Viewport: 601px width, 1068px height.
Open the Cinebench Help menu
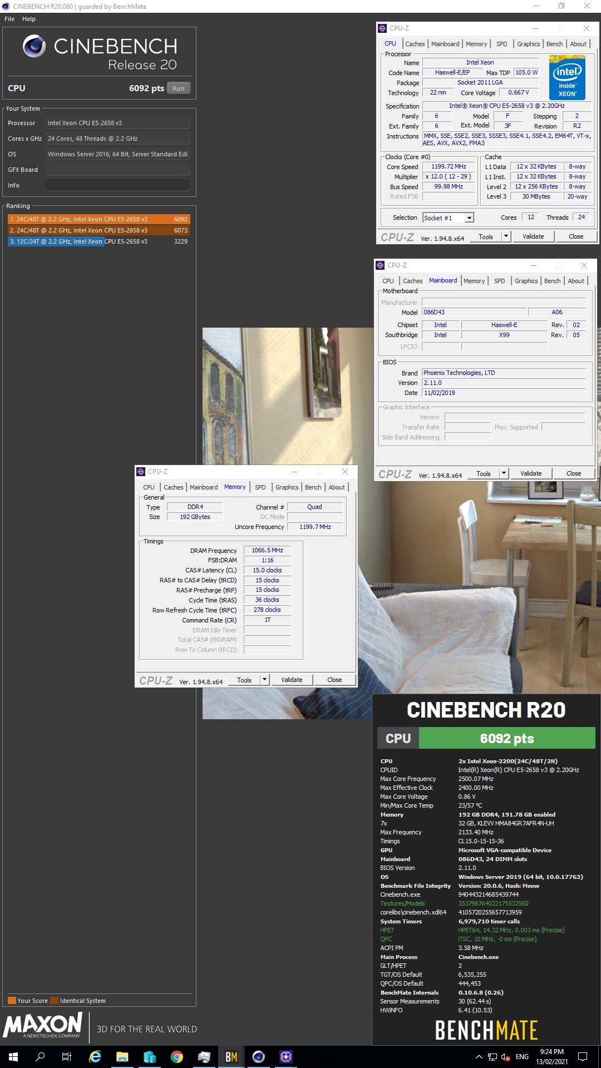pos(29,19)
